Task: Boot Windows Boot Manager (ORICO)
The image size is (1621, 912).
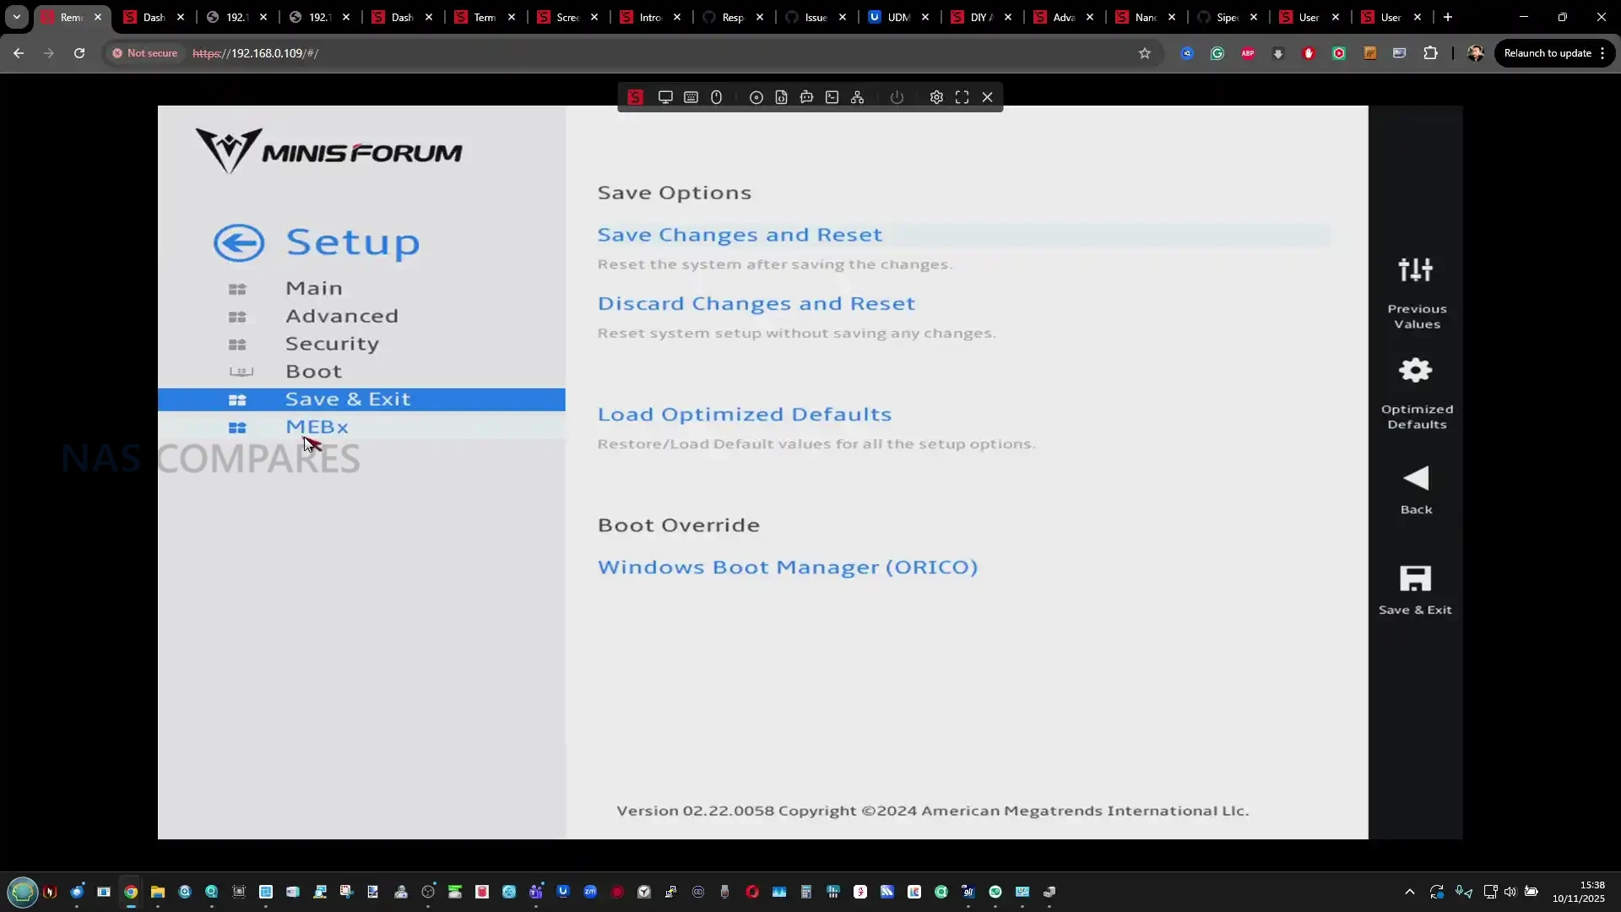Action: [787, 567]
